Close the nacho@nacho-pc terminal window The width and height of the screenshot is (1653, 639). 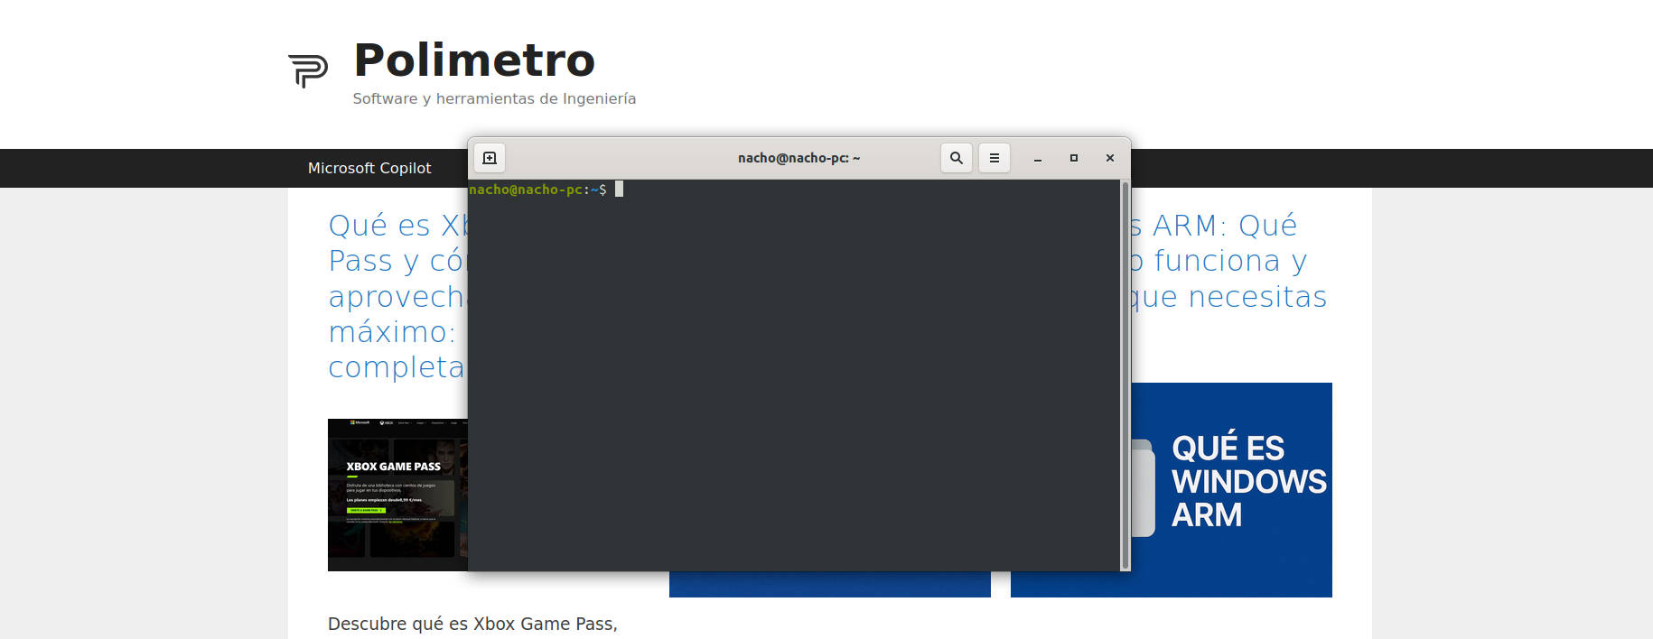point(1110,158)
